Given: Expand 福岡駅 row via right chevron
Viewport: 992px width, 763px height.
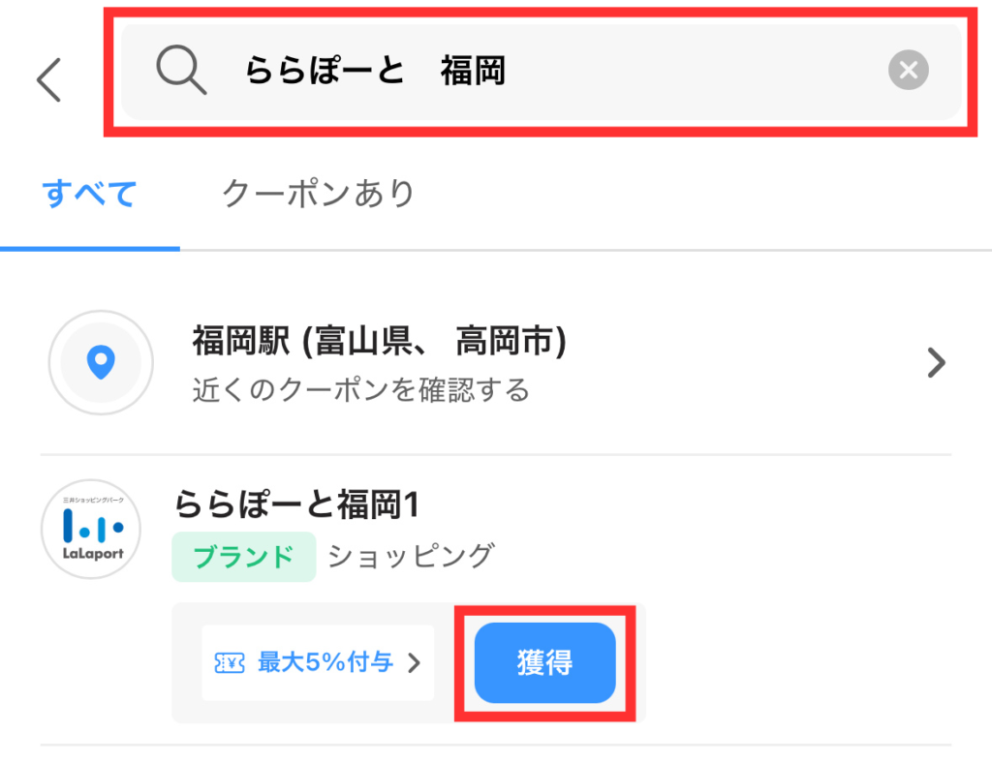Looking at the screenshot, I should pyautogui.click(x=935, y=363).
